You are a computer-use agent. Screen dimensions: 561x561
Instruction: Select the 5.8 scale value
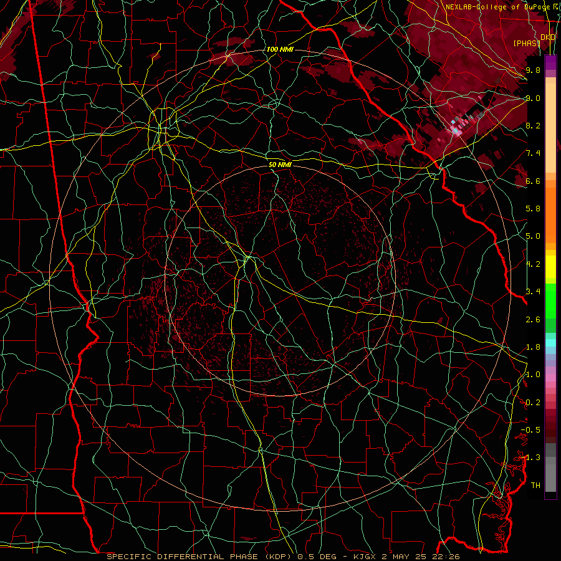pos(533,209)
